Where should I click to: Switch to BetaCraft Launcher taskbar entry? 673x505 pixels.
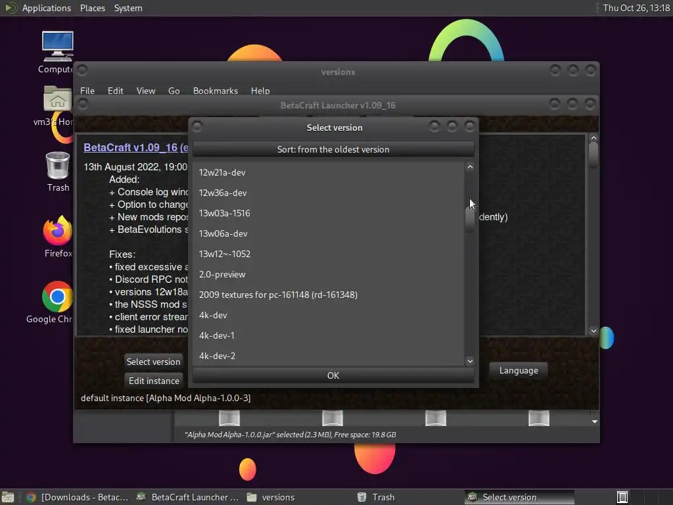pos(187,497)
